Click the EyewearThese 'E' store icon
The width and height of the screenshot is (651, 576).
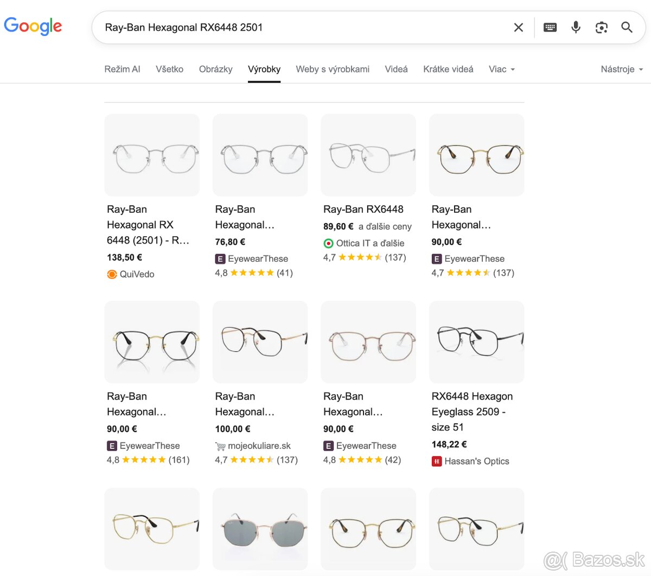[x=220, y=258]
